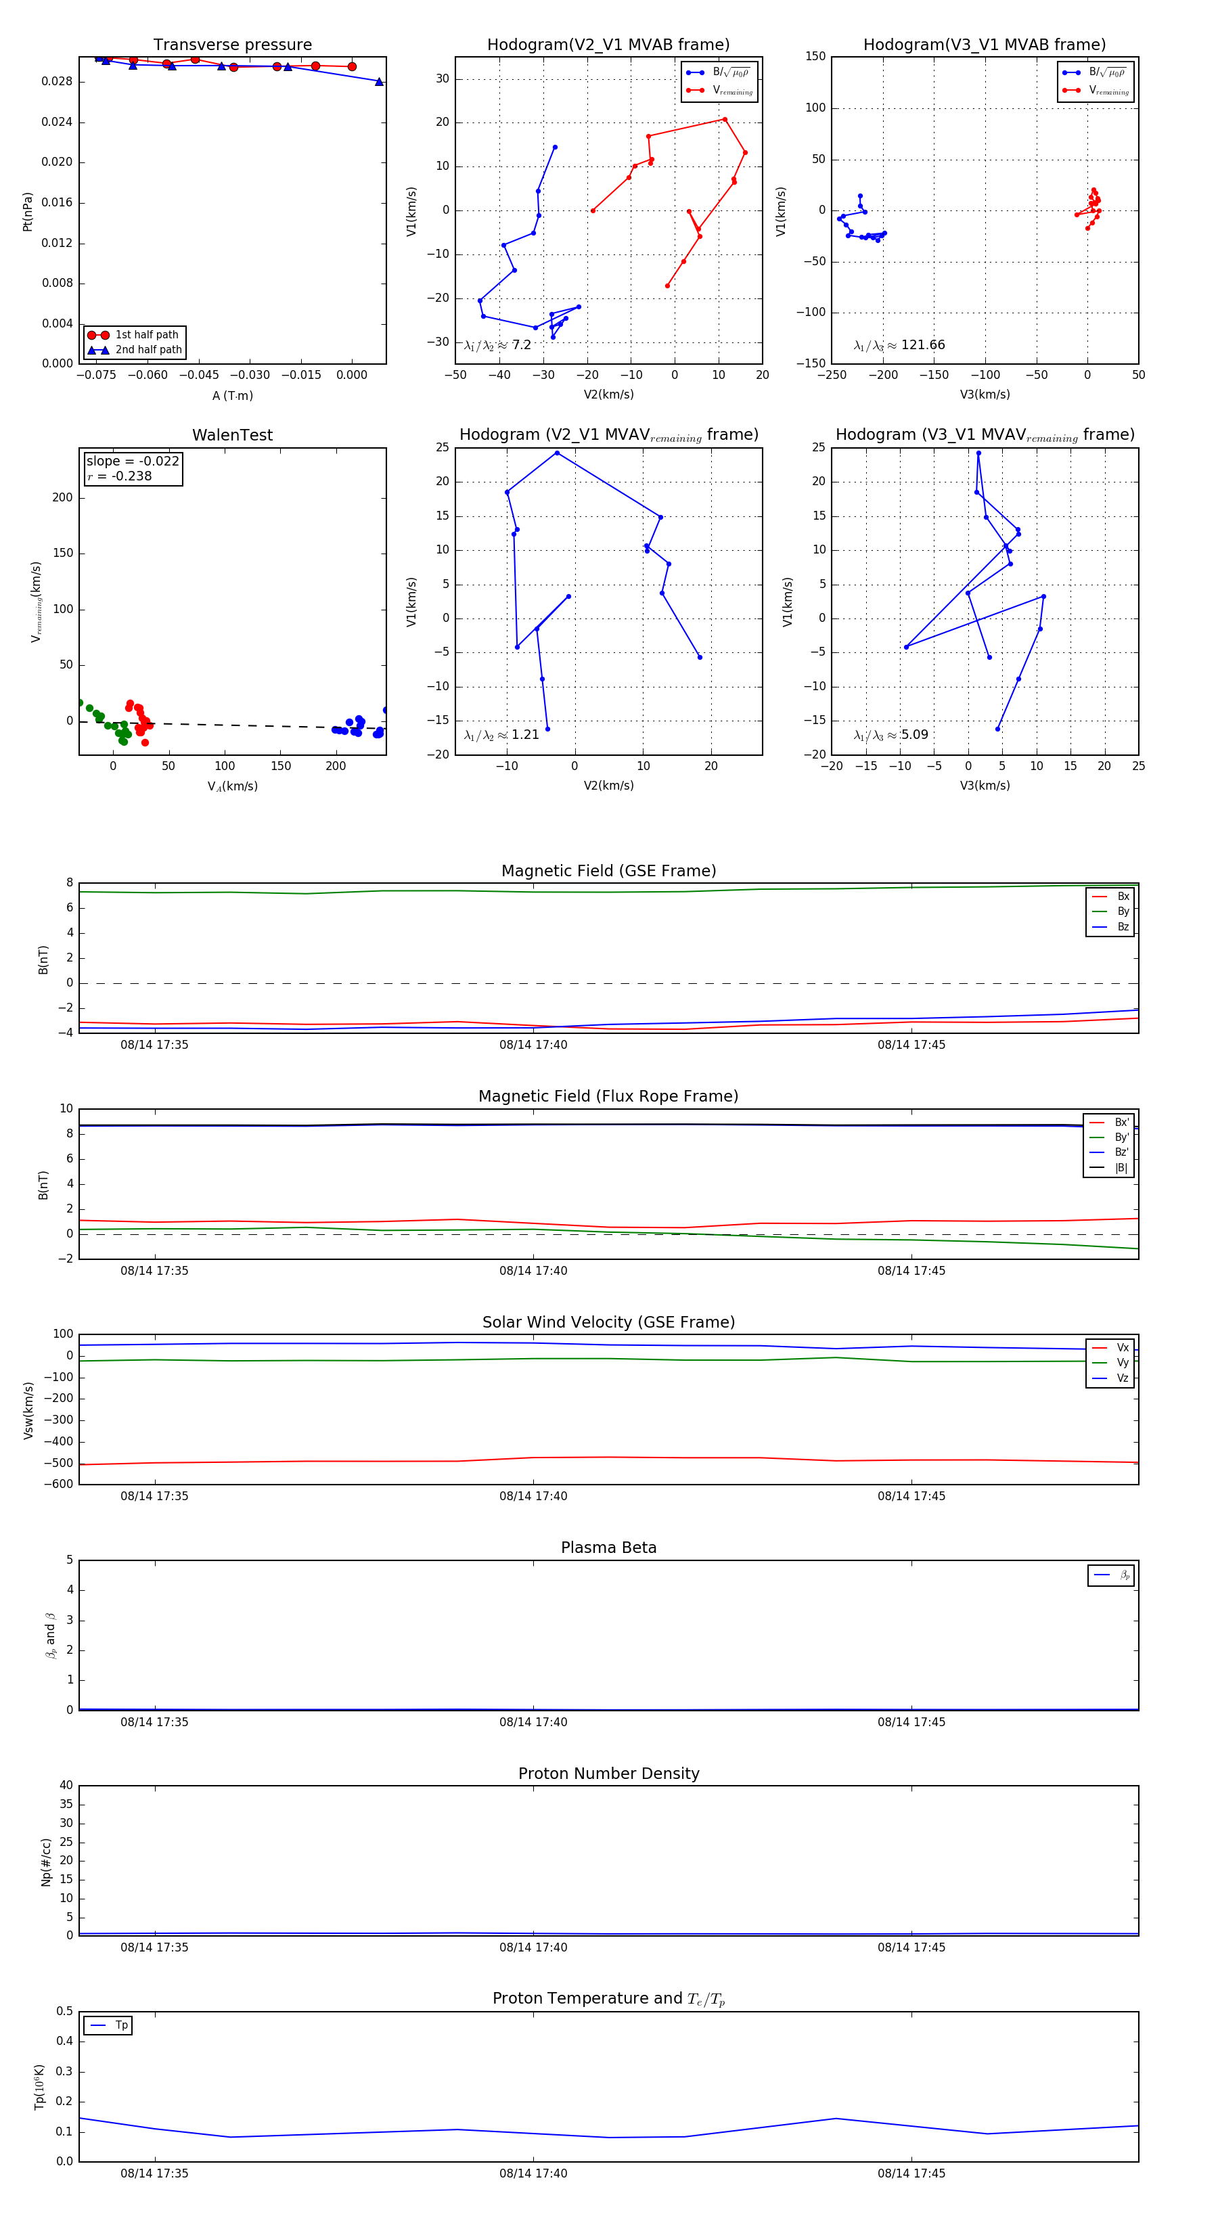Select the "Bz'" flux rope legend entry

[x=1110, y=1152]
